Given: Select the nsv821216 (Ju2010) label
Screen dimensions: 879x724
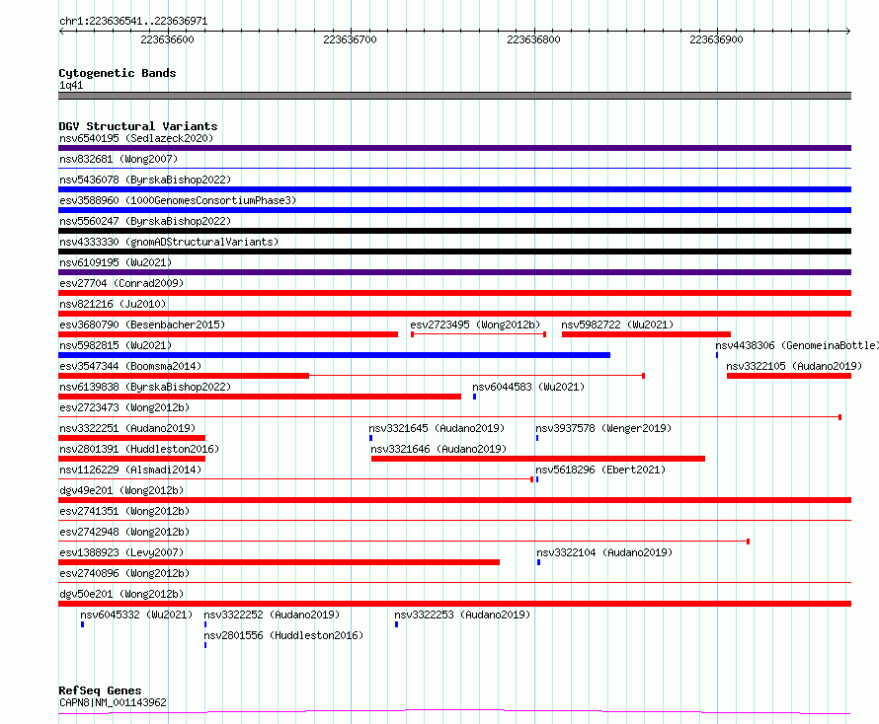Looking at the screenshot, I should [113, 304].
